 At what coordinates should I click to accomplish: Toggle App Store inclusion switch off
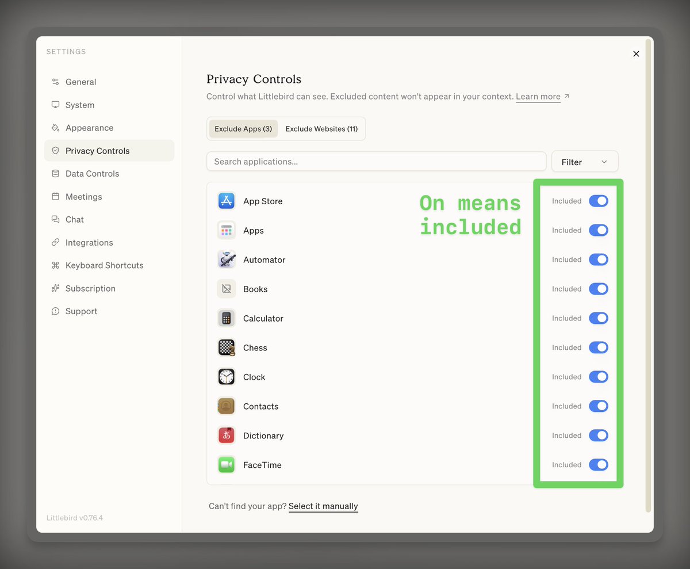tap(599, 201)
